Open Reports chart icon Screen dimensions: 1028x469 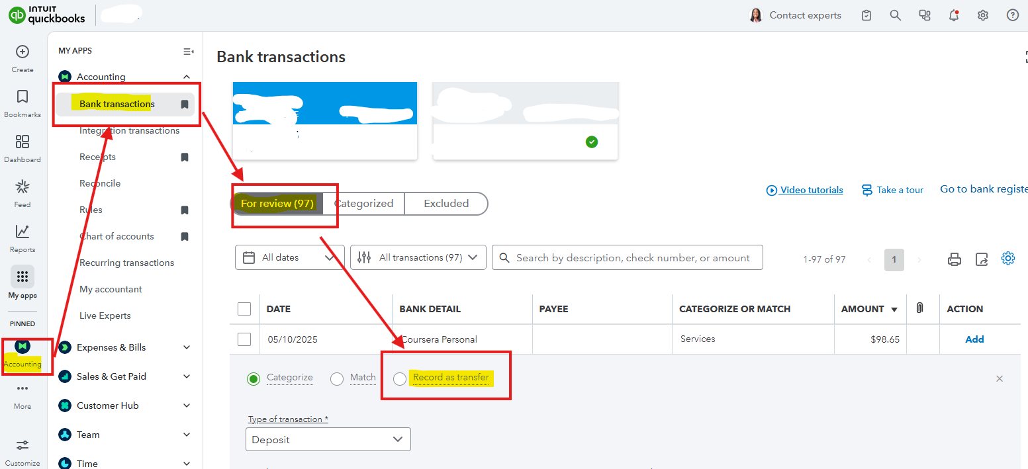[23, 232]
